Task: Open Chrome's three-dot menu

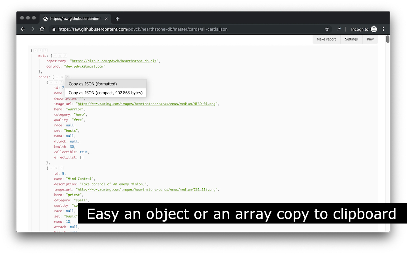Action: pos(383,29)
